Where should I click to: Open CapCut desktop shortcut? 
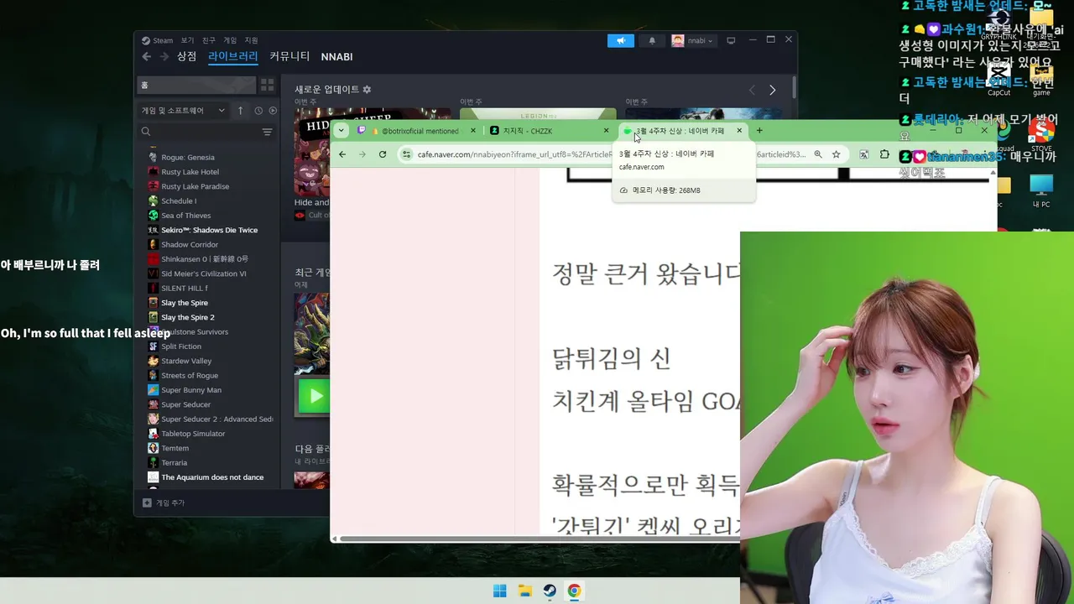tap(998, 78)
